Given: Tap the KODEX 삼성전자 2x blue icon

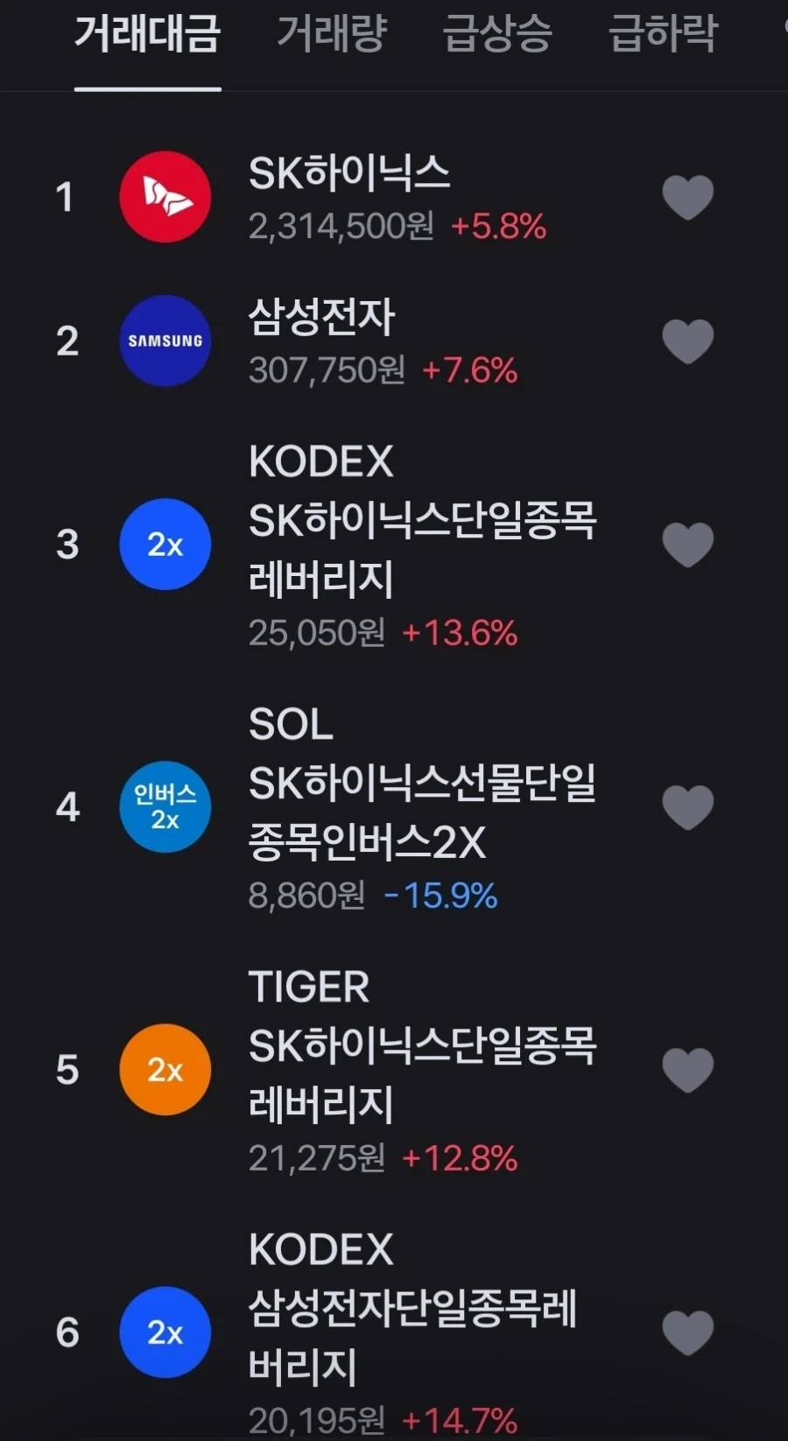Looking at the screenshot, I should [165, 1332].
